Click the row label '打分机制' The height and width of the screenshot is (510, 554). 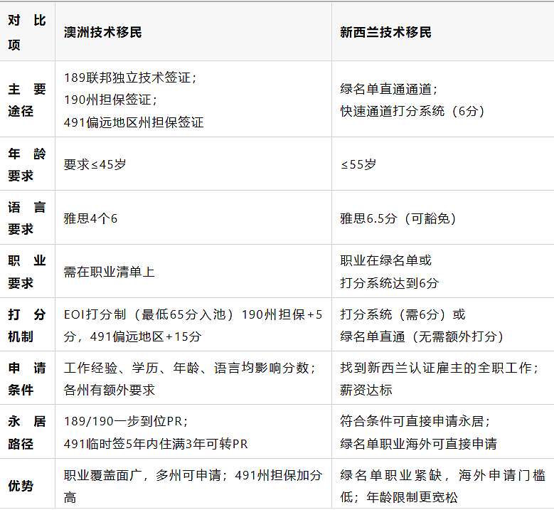click(x=27, y=326)
